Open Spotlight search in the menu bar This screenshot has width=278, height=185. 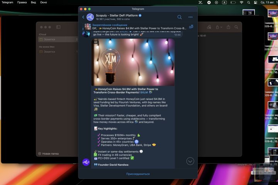[249, 2]
